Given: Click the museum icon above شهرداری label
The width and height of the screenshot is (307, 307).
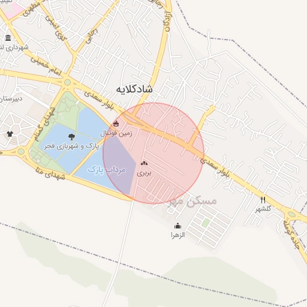Looking at the screenshot, I should (8, 38).
